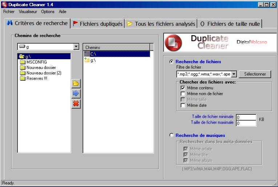Click the add folder icon button
This screenshot has width=278, height=187.
click(76, 84)
